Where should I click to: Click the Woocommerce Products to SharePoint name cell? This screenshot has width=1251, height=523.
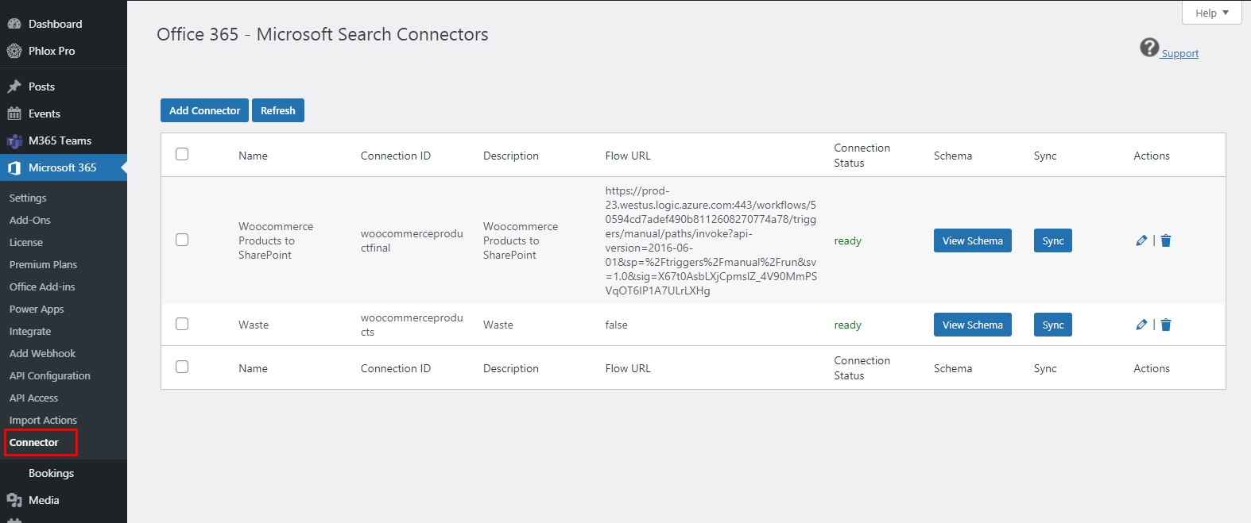(276, 240)
